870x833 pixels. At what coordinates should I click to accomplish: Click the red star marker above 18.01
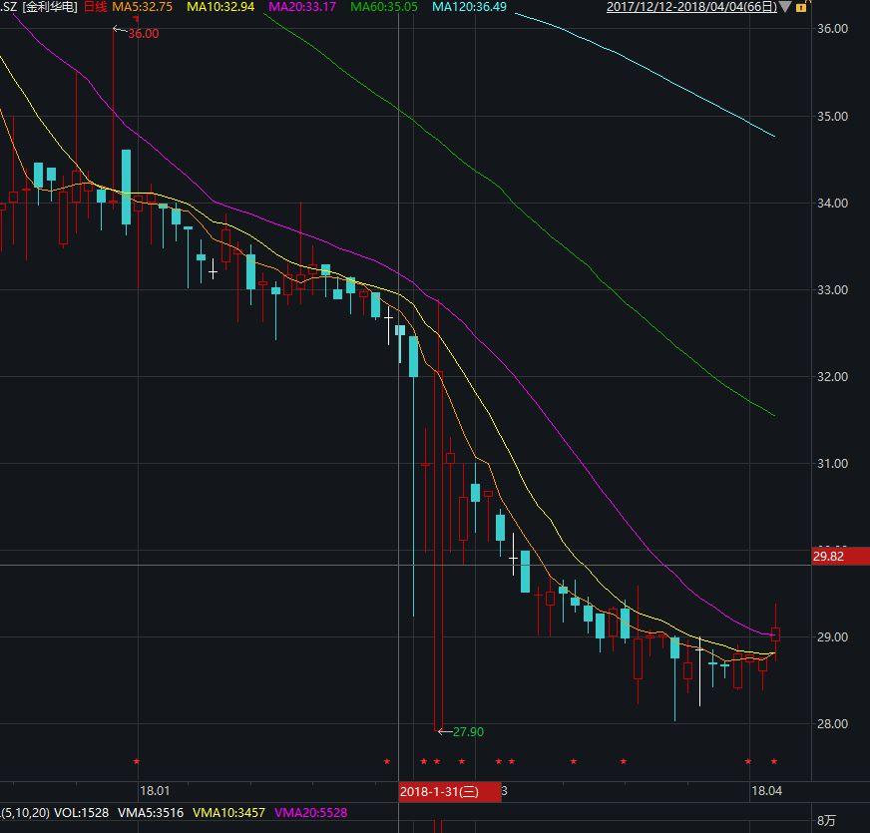(137, 761)
